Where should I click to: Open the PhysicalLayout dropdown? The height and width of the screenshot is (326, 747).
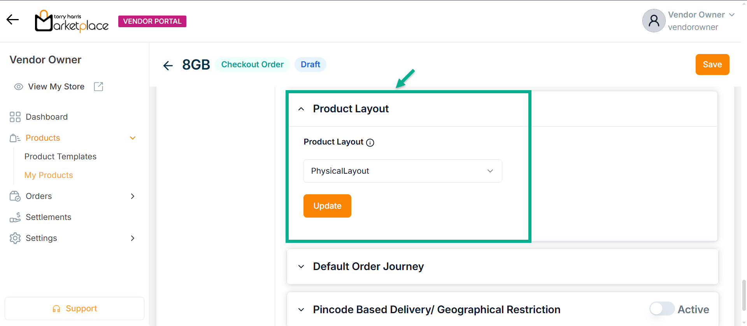[403, 171]
